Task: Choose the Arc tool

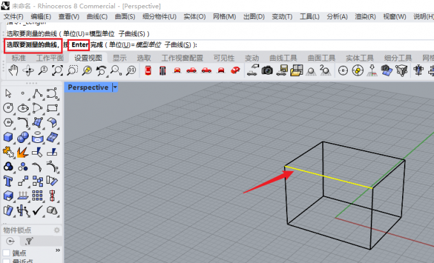Action: pyautogui.click(x=38, y=108)
